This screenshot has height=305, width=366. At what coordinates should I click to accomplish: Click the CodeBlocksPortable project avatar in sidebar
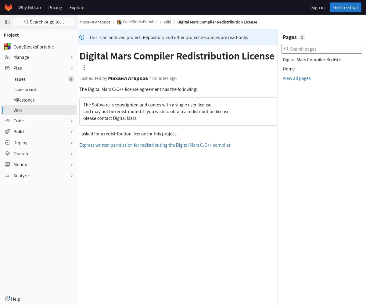[x=7, y=47]
